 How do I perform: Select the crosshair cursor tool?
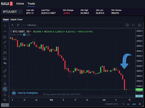pyautogui.click(x=5, y=26)
